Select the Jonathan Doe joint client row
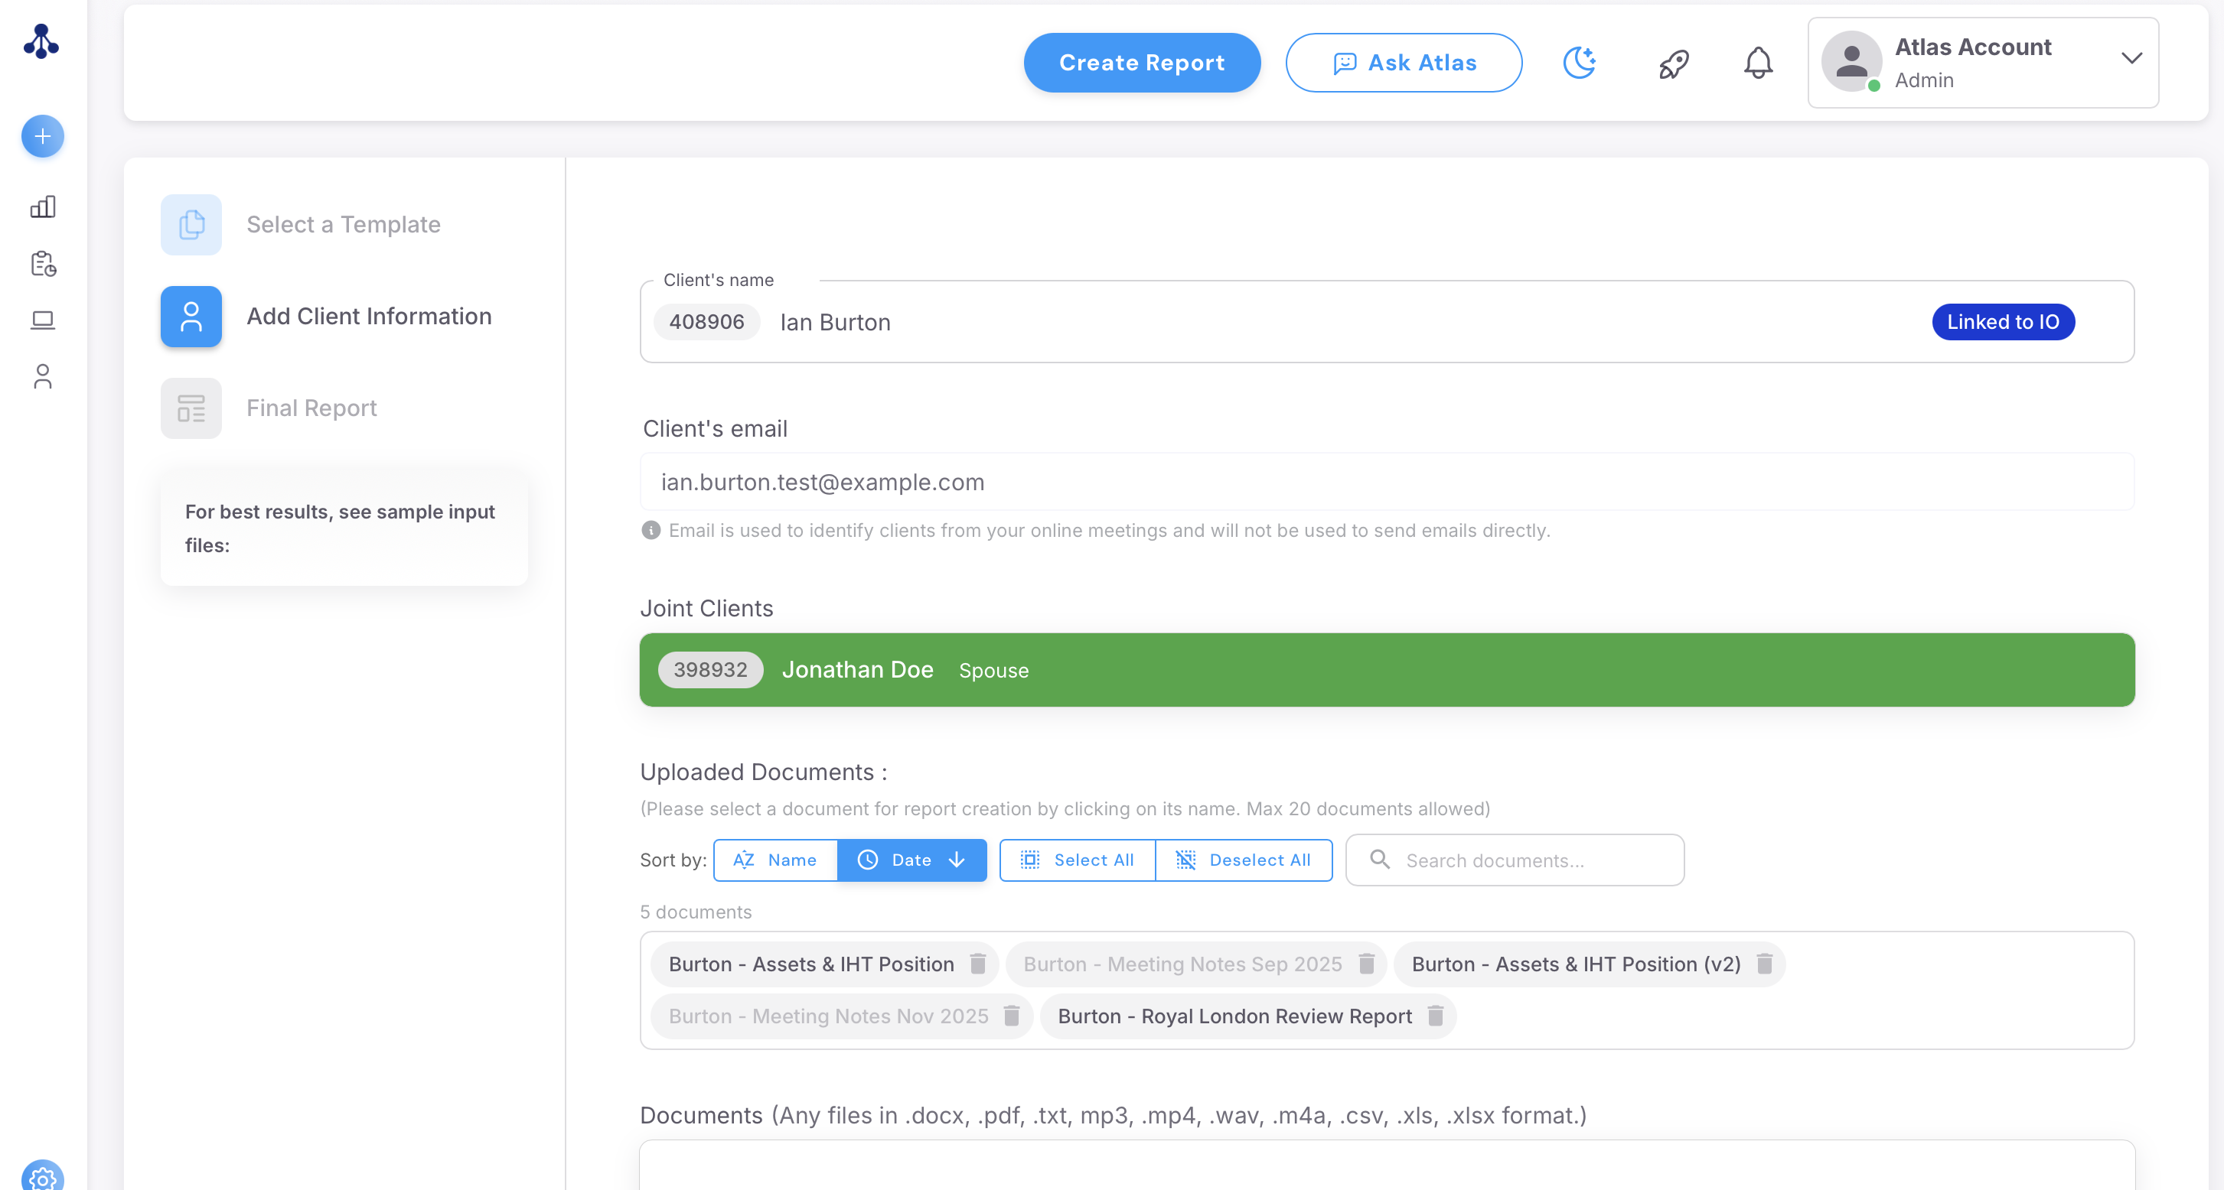Screen dimensions: 2224x1190 click(1387, 670)
